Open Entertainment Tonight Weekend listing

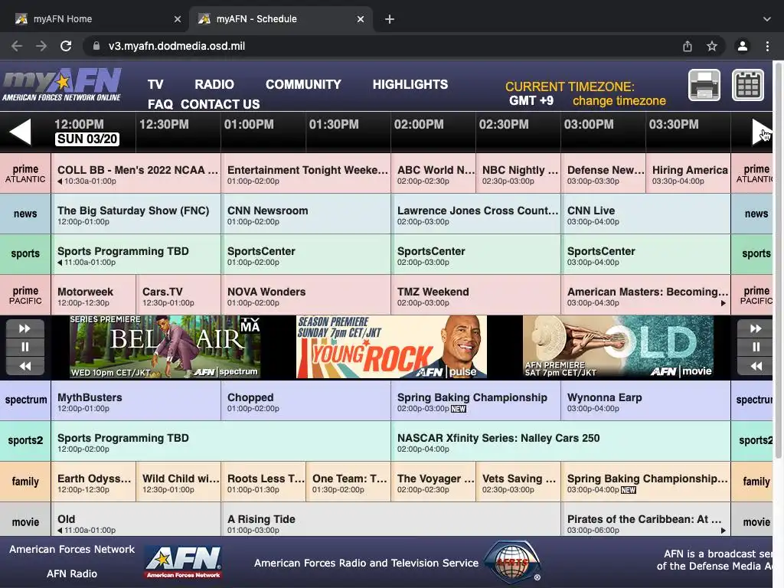[x=306, y=174]
